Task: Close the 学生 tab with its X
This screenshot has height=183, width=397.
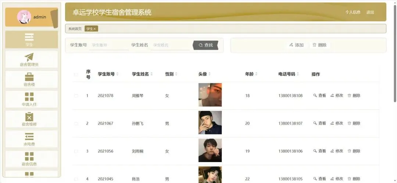Action: point(95,29)
